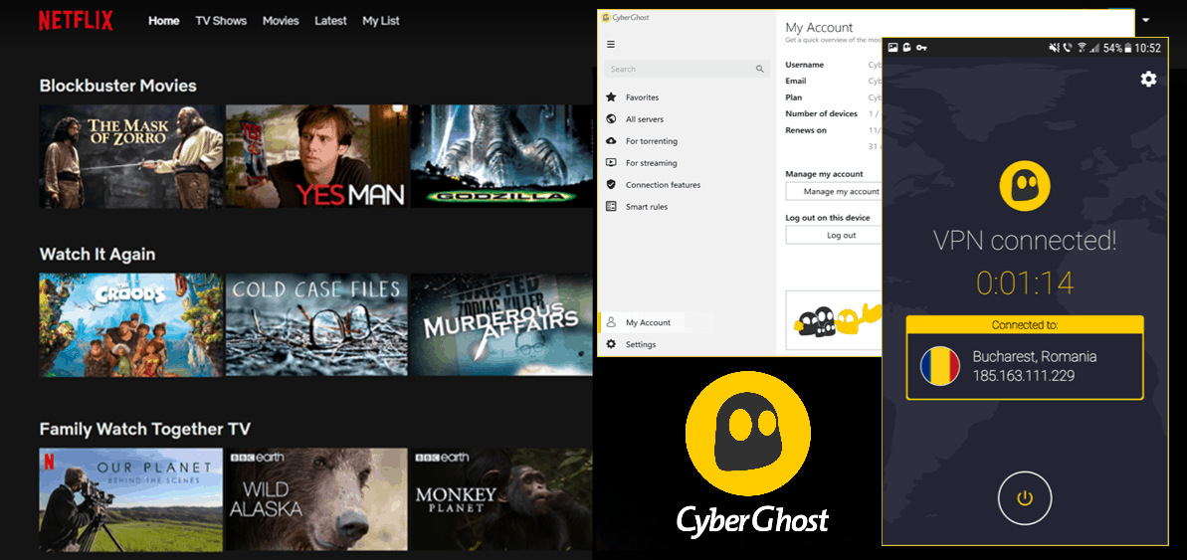Open mobile CyberGhost settings gear
The image size is (1187, 560).
[x=1148, y=79]
